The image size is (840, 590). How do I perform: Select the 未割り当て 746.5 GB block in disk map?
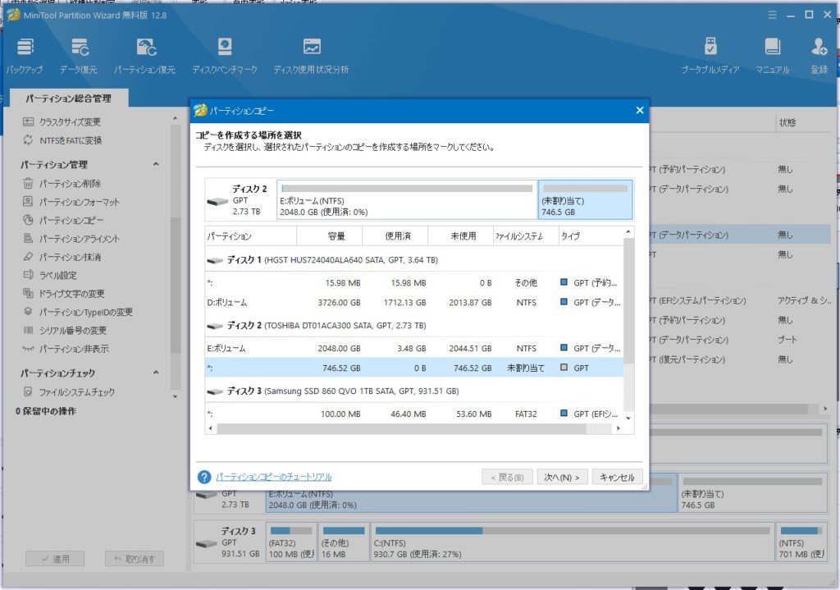coord(585,200)
